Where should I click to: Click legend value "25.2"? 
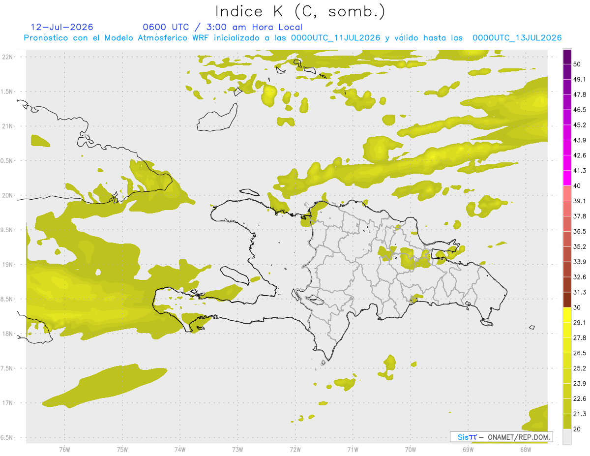point(580,368)
